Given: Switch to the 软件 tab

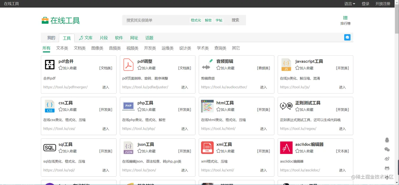Looking at the screenshot, I should click(x=119, y=38).
